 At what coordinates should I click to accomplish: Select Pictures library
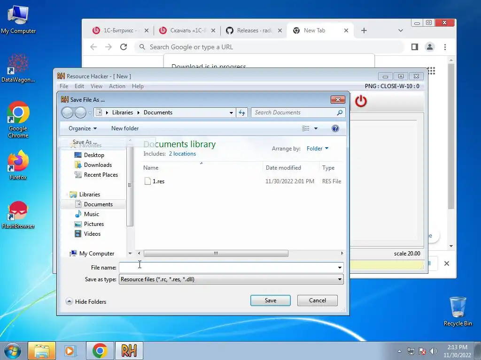(93, 224)
